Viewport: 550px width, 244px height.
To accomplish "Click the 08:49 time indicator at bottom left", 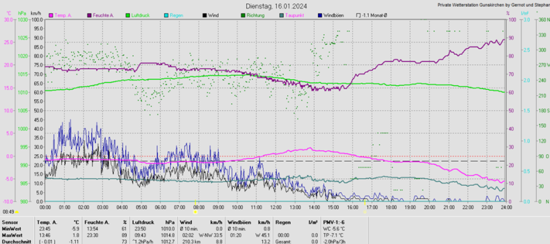I will [x=8, y=212].
